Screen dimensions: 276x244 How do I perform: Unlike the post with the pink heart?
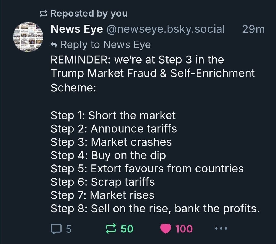pyautogui.click(x=166, y=229)
